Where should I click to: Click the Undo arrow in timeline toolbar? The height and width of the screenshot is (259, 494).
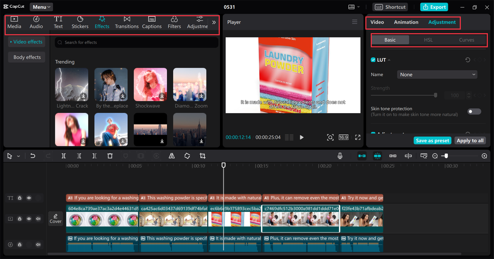coord(33,156)
